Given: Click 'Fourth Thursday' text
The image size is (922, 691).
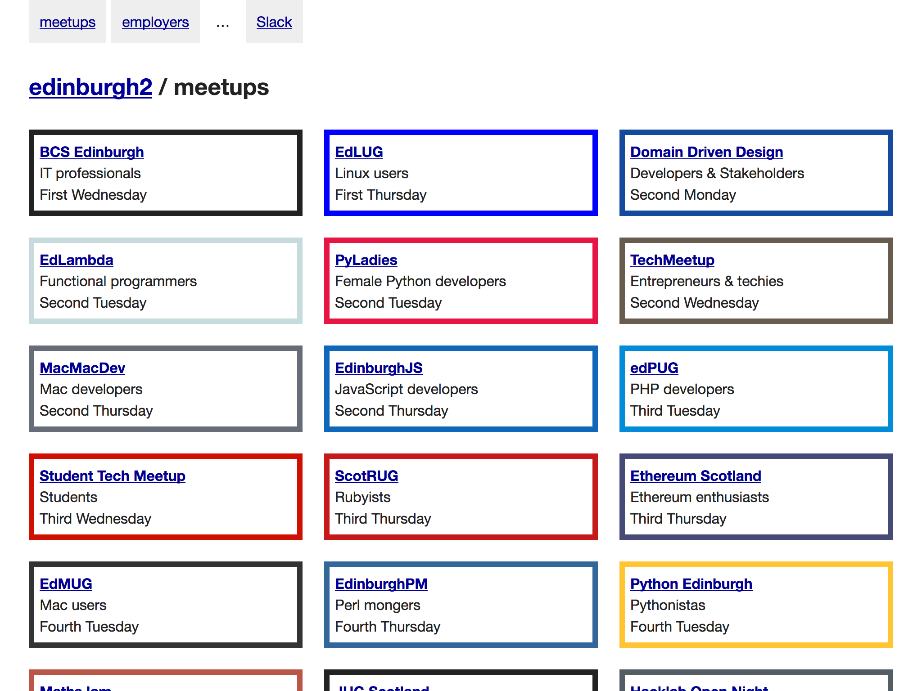Looking at the screenshot, I should pyautogui.click(x=388, y=627).
